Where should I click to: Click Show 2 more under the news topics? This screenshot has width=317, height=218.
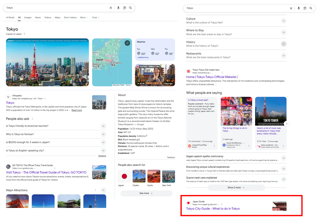click(236, 187)
